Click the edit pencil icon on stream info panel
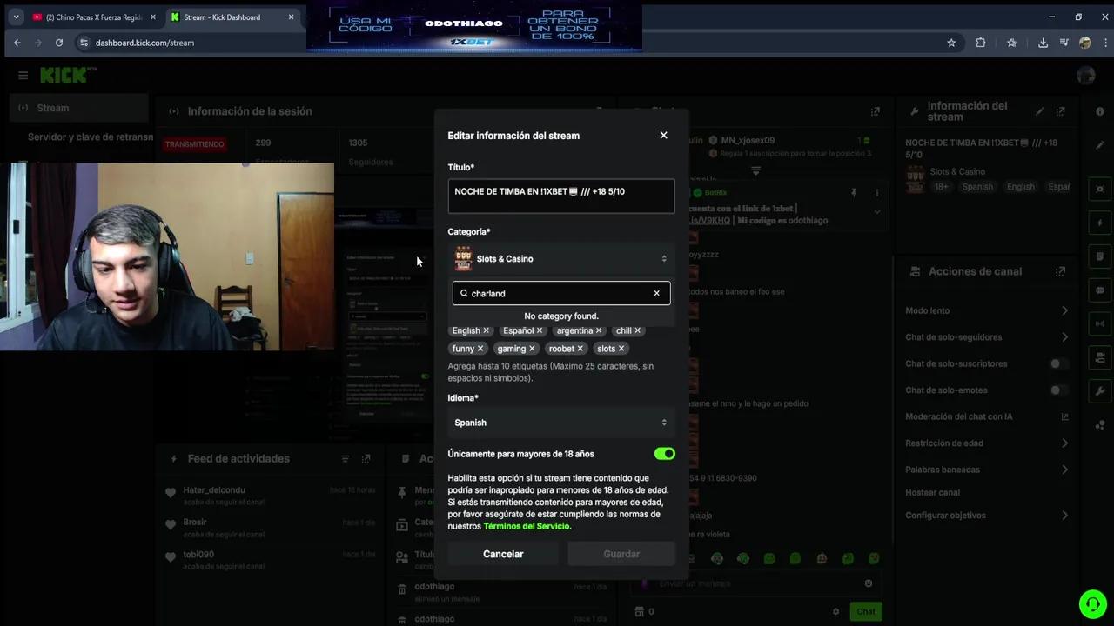The image size is (1114, 626). [1039, 111]
